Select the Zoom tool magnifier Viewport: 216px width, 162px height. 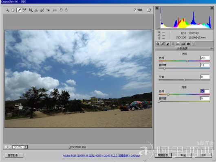[7, 10]
